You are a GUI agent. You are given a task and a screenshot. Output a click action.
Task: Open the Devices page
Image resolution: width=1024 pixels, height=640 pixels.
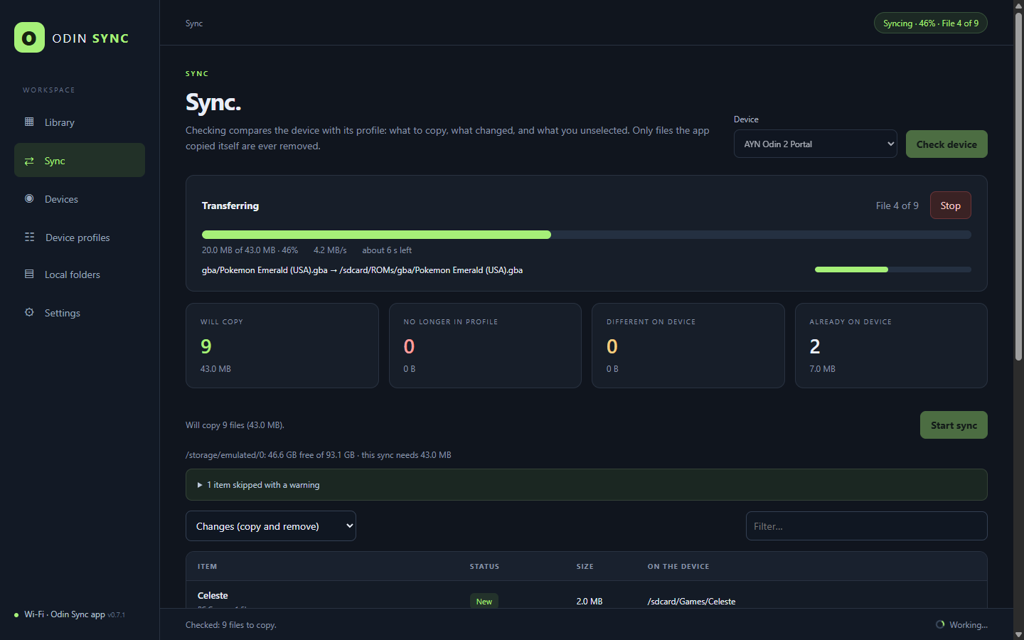[x=80, y=199]
